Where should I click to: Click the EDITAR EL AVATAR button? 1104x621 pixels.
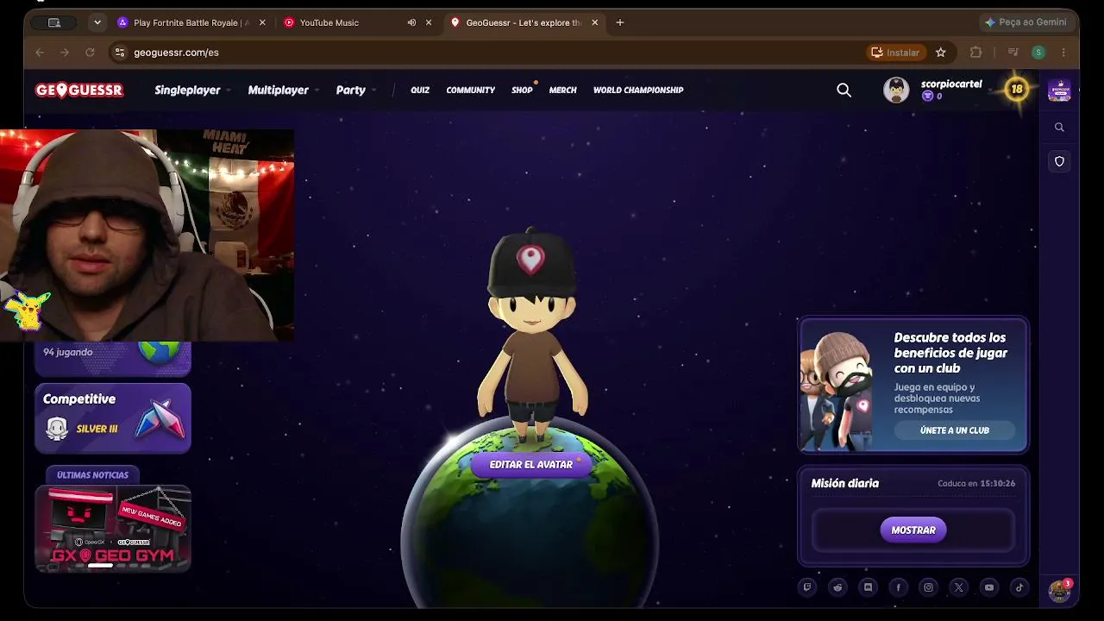pos(531,465)
